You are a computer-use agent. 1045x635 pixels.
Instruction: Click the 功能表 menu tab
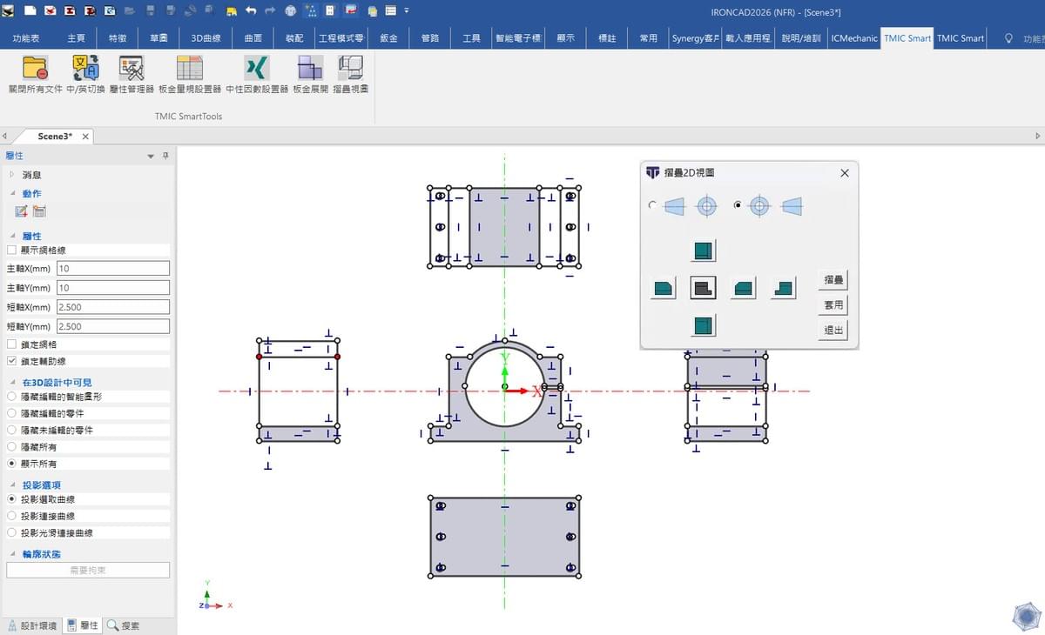pyautogui.click(x=26, y=38)
